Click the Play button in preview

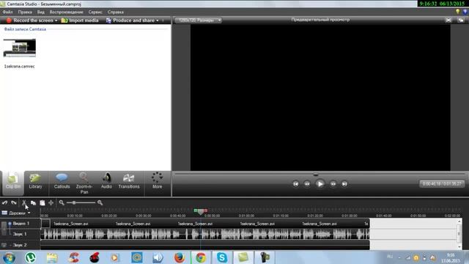pos(320,184)
